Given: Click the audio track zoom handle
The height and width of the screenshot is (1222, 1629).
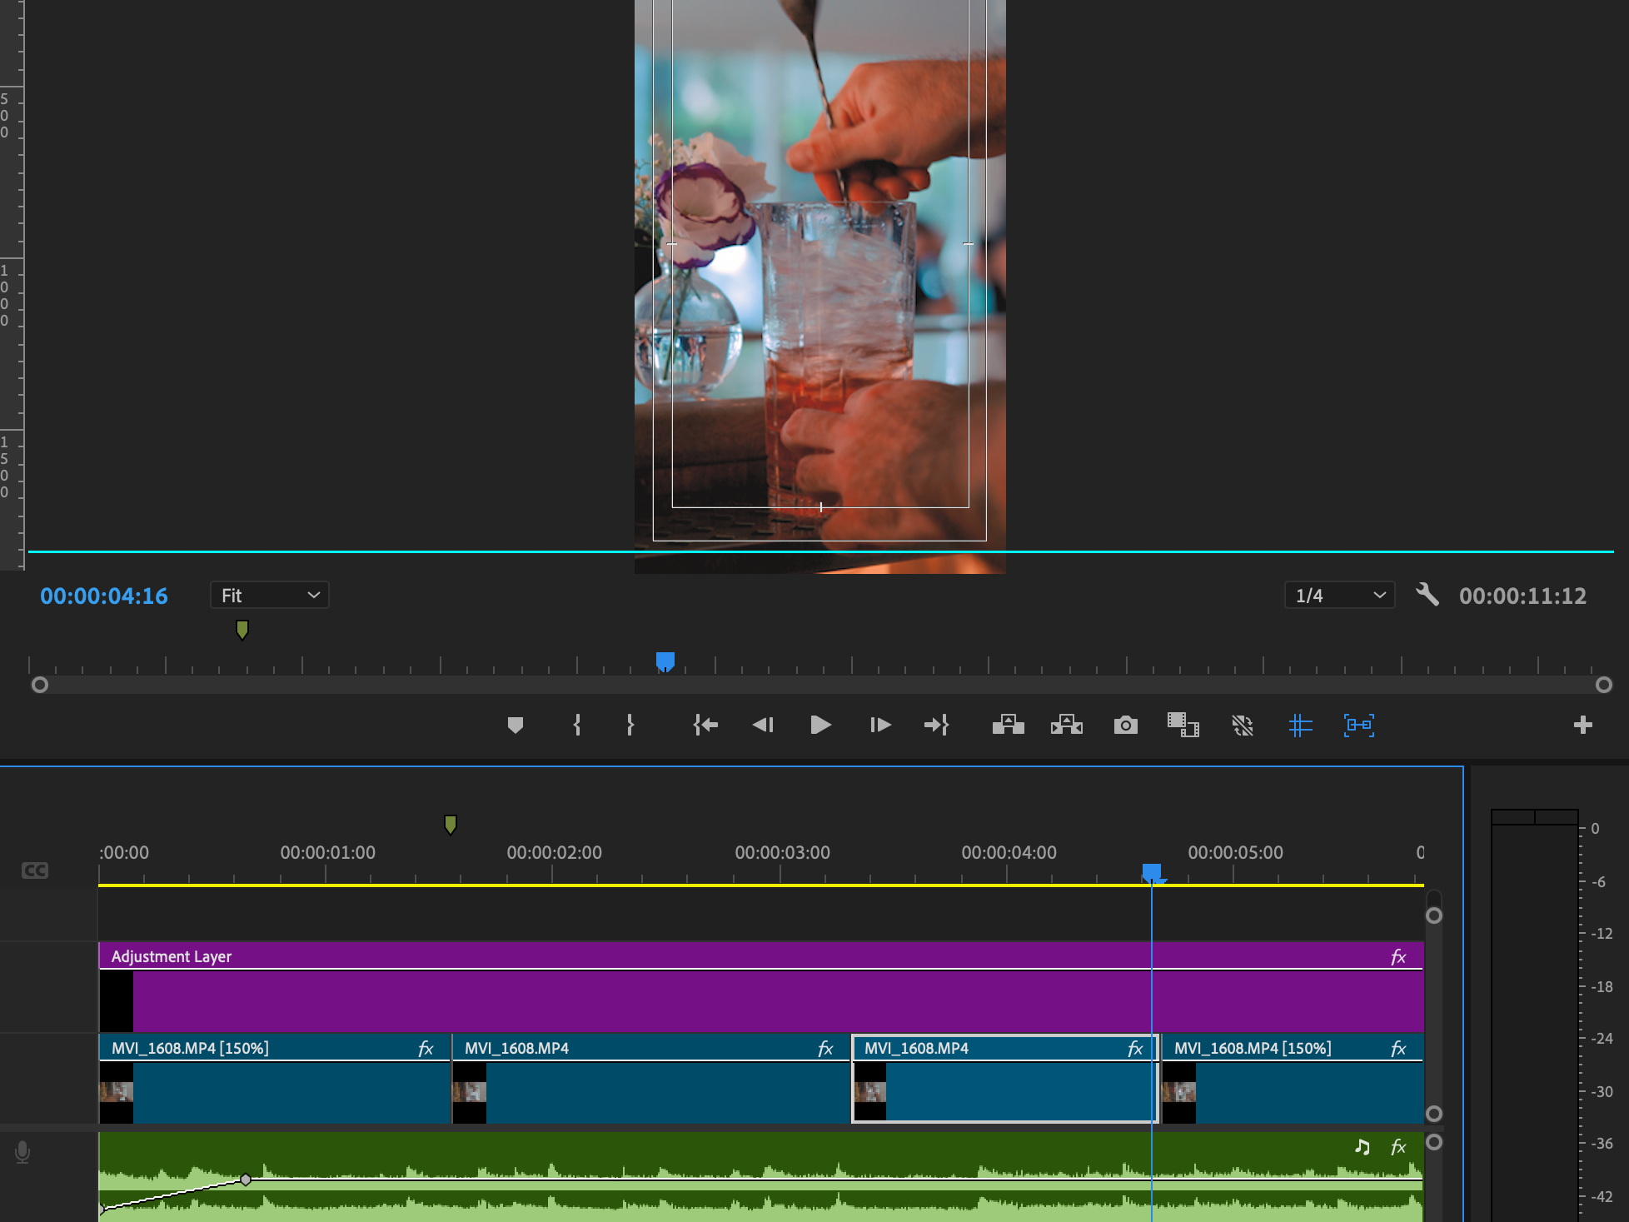Looking at the screenshot, I should (x=1434, y=1142).
